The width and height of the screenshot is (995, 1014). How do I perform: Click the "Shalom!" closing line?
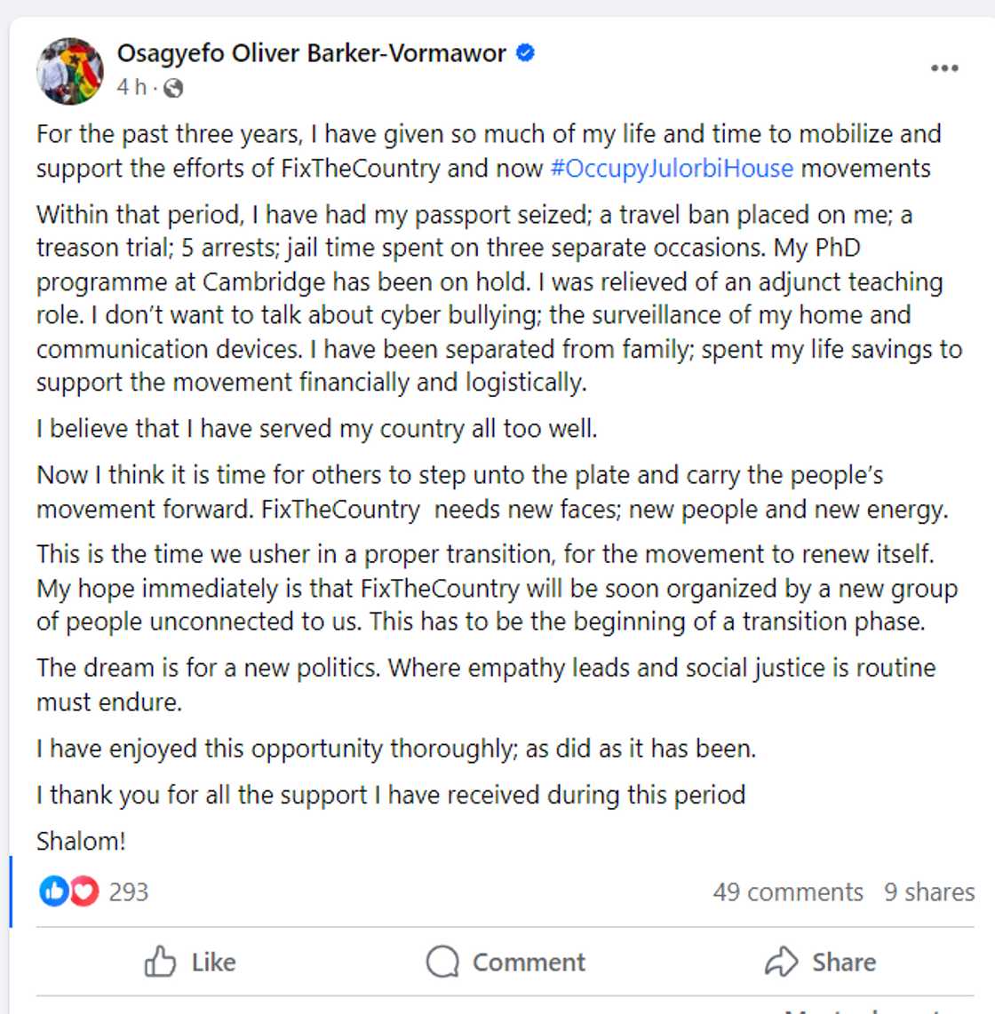(x=81, y=841)
